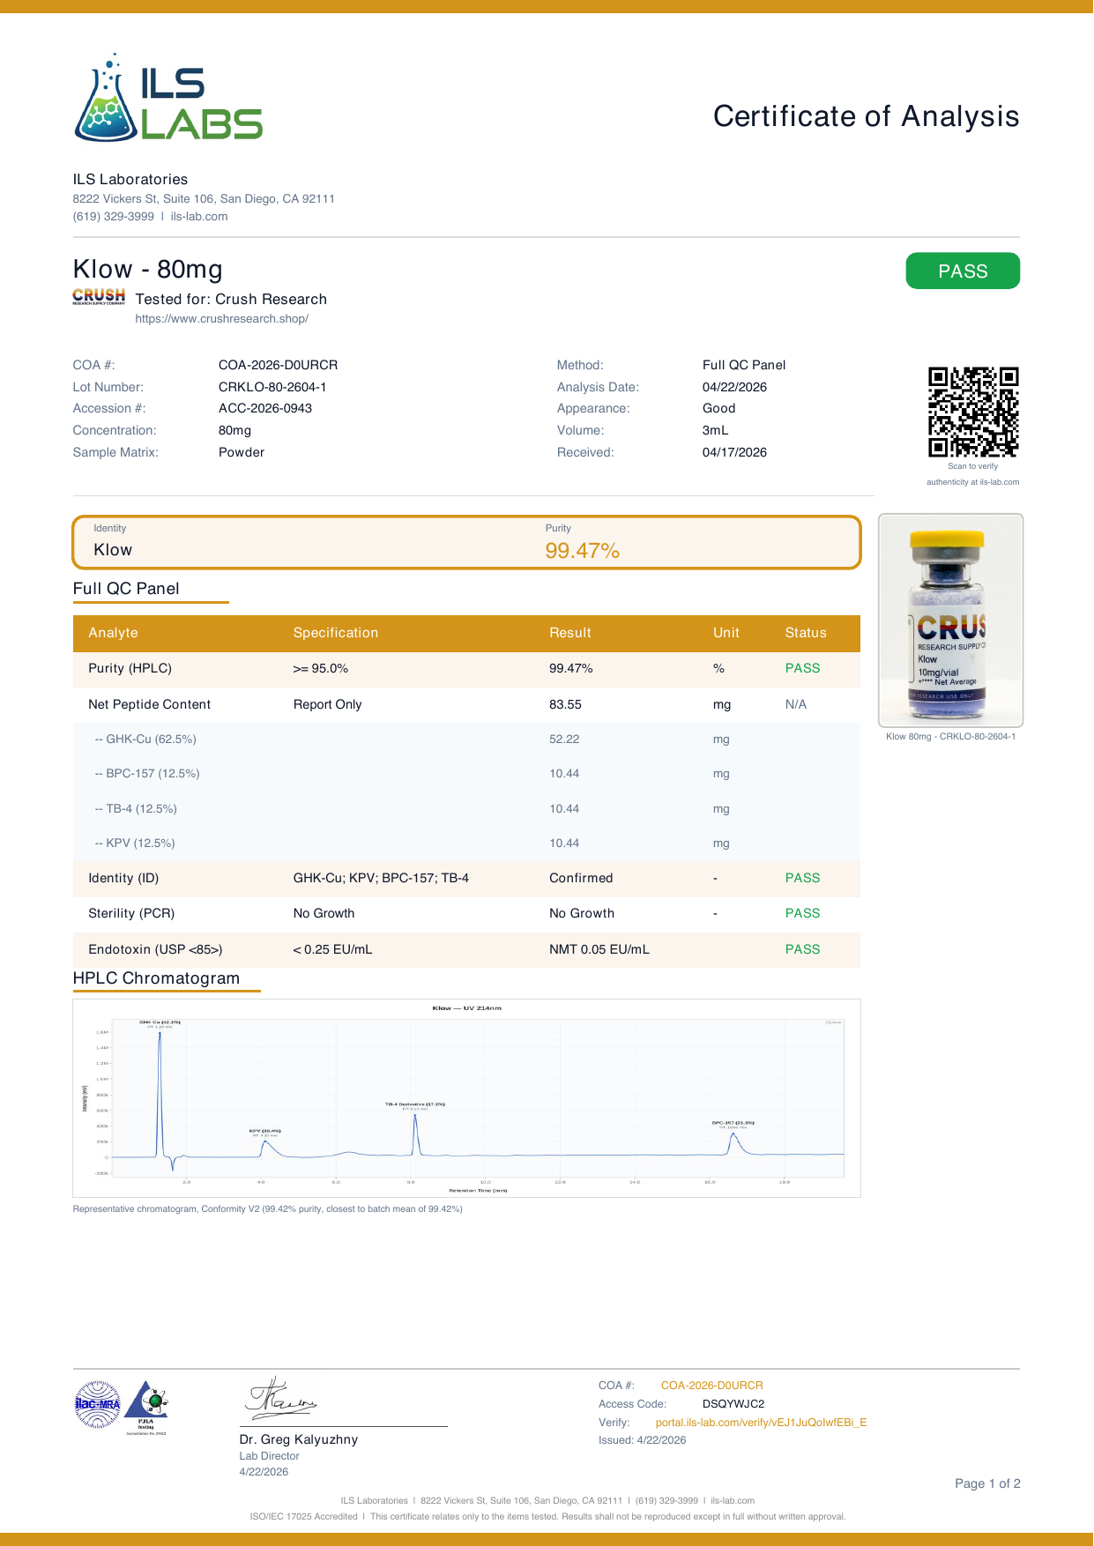Click the Access Code DSQYWJC2 text
The image size is (1094, 1546).
(x=733, y=1404)
